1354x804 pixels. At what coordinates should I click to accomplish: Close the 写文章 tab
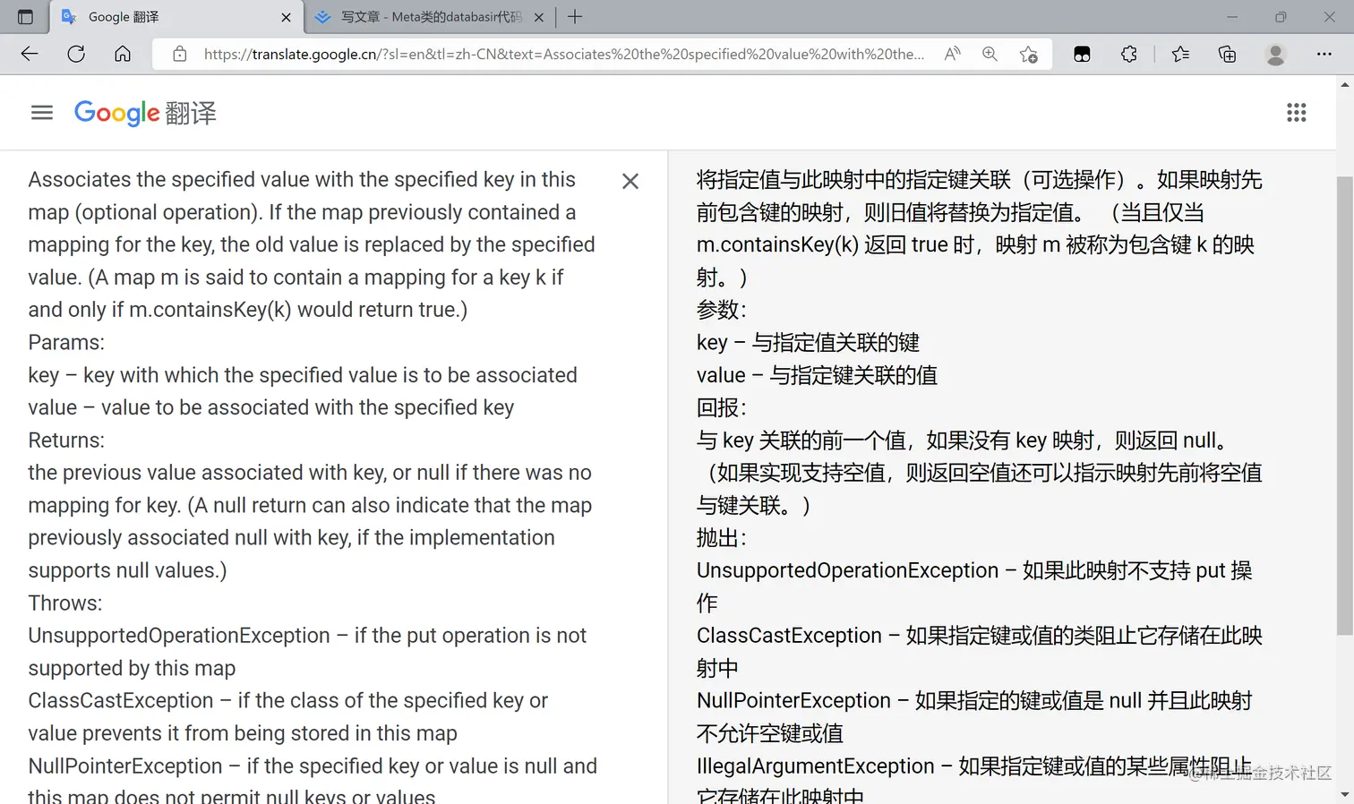(x=539, y=17)
